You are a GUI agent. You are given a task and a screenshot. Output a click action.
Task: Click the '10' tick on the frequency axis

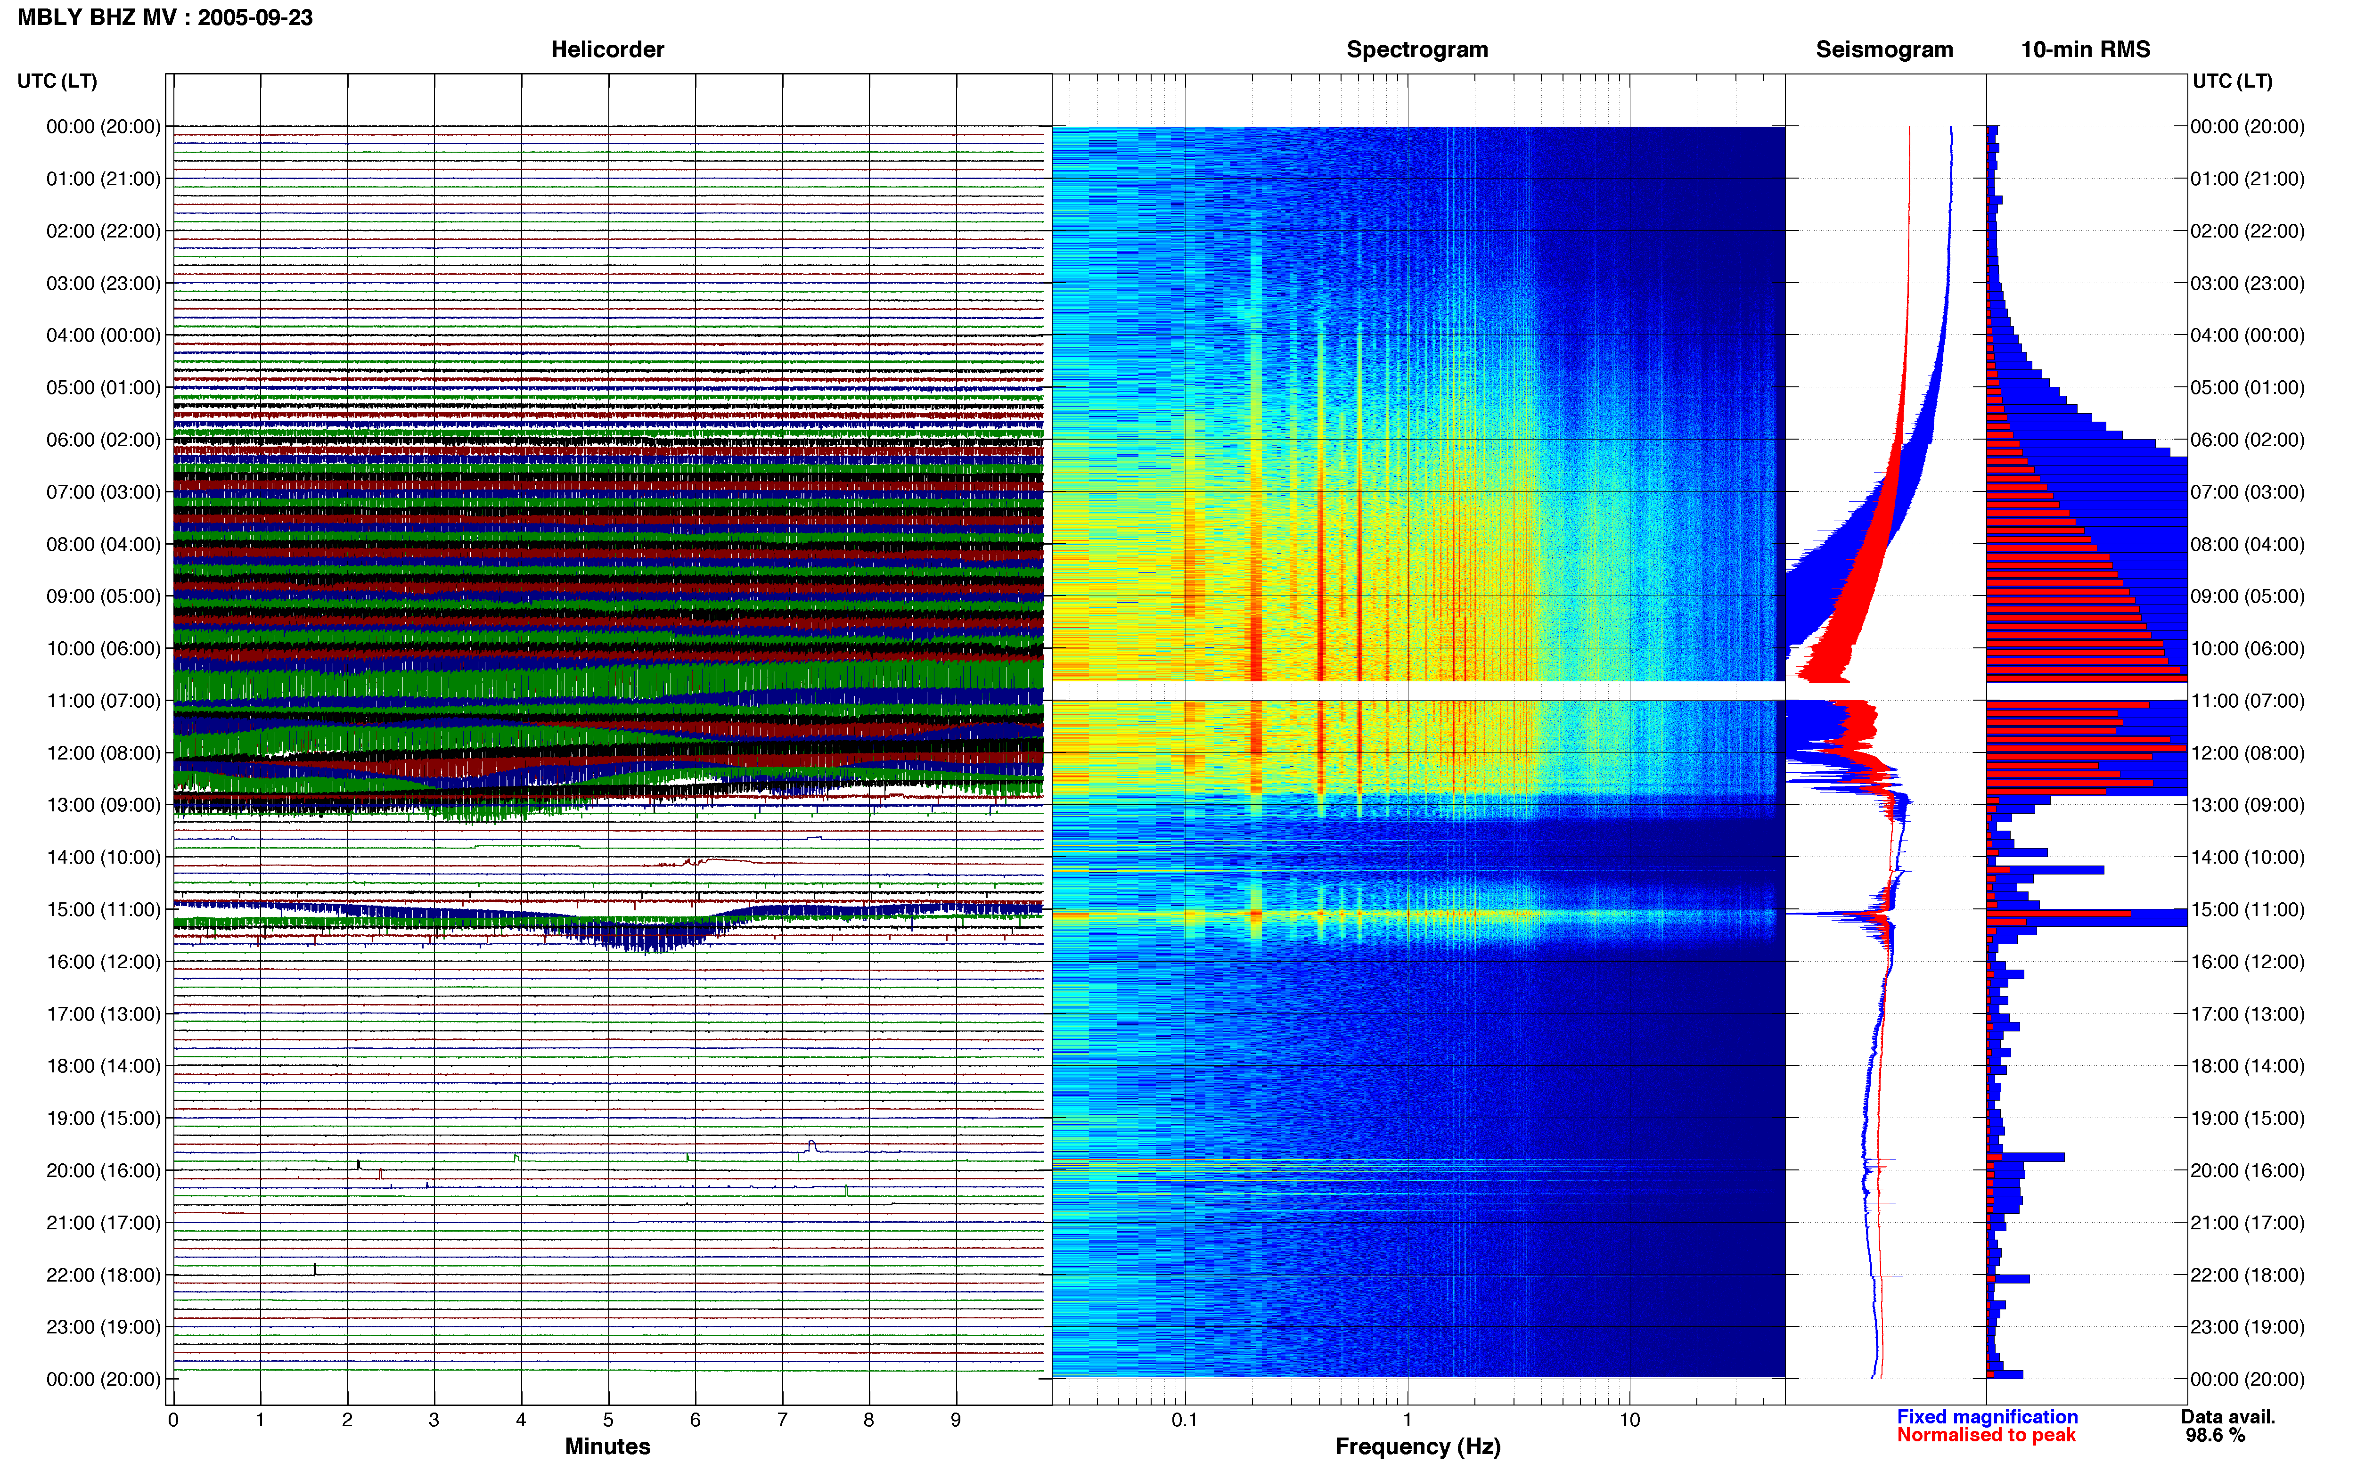click(x=1629, y=1419)
